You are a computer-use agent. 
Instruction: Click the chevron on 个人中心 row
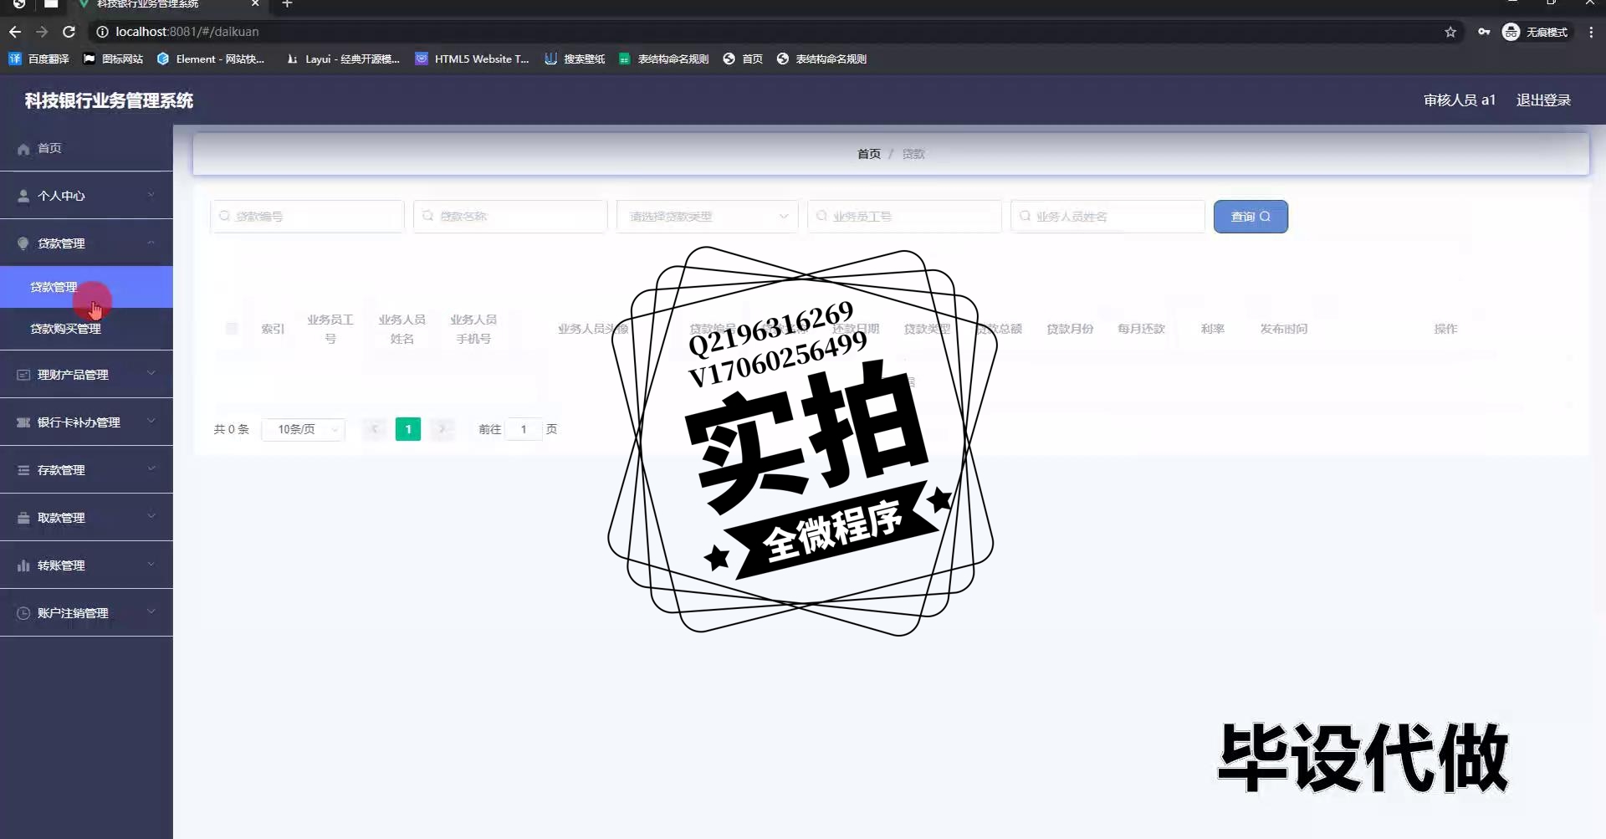coord(151,195)
